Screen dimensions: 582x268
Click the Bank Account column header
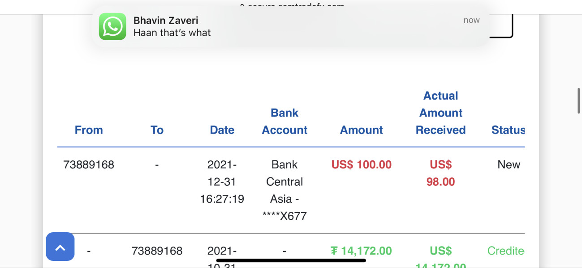coord(285,121)
